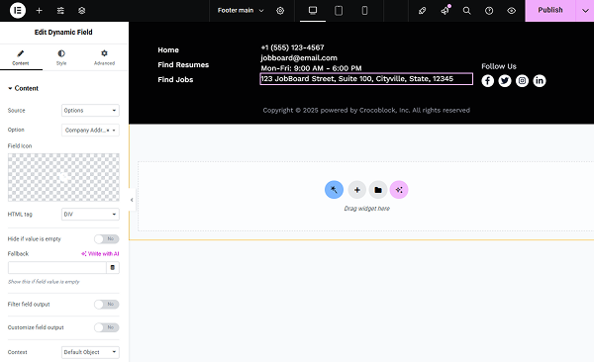
Task: Select the Mon-Fri hours text
Action: [x=311, y=68]
